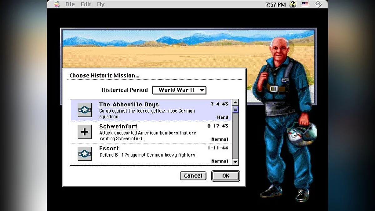Click the unescorted American bombers description

click(147, 136)
